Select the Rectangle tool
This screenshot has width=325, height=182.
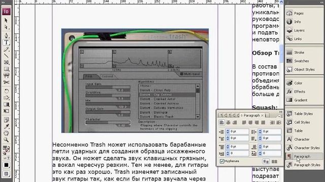point(6,69)
